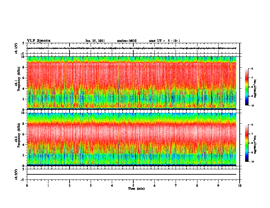Click the "2" kHz tick on ch.2 frequency axis

click(x=24, y=155)
